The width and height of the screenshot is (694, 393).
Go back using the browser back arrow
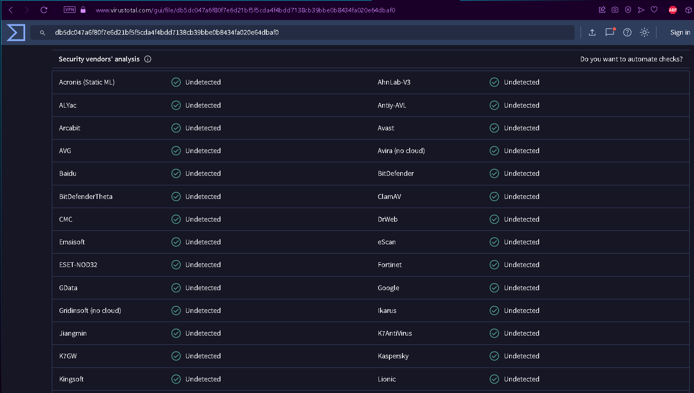(x=11, y=10)
